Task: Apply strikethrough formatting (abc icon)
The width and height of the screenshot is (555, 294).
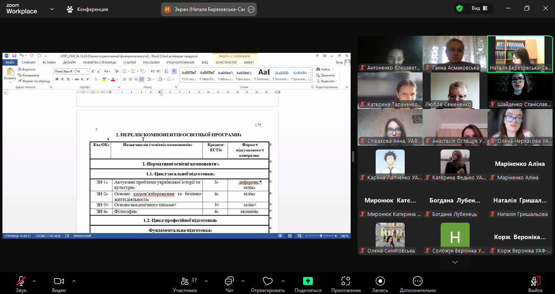Action: click(x=76, y=79)
